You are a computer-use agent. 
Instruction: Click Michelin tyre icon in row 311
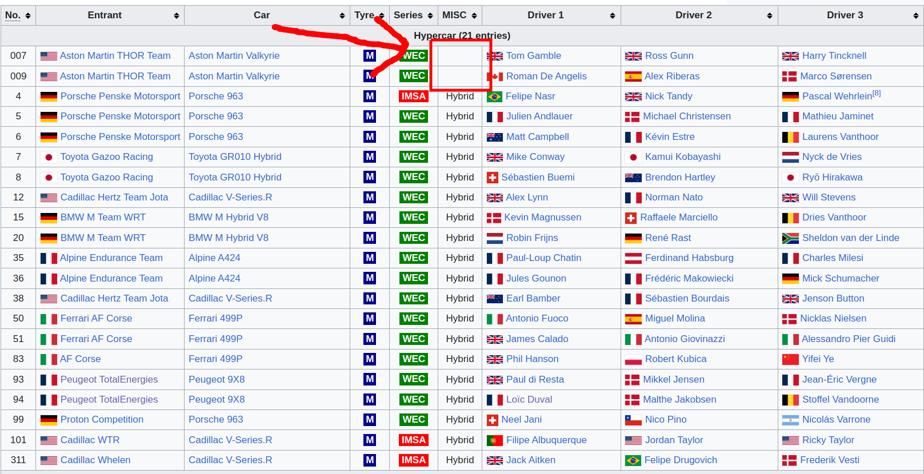[x=370, y=460]
